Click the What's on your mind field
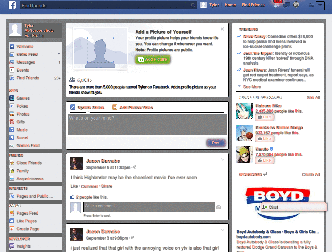 [147, 124]
